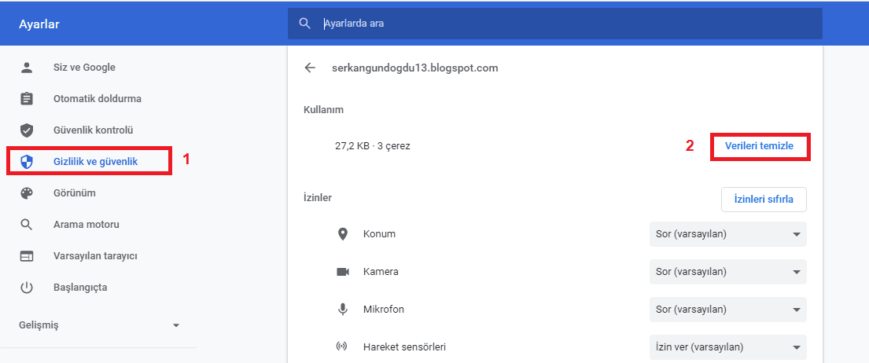Click the palette icon for Görünüm
The height and width of the screenshot is (363, 869).
(x=27, y=193)
